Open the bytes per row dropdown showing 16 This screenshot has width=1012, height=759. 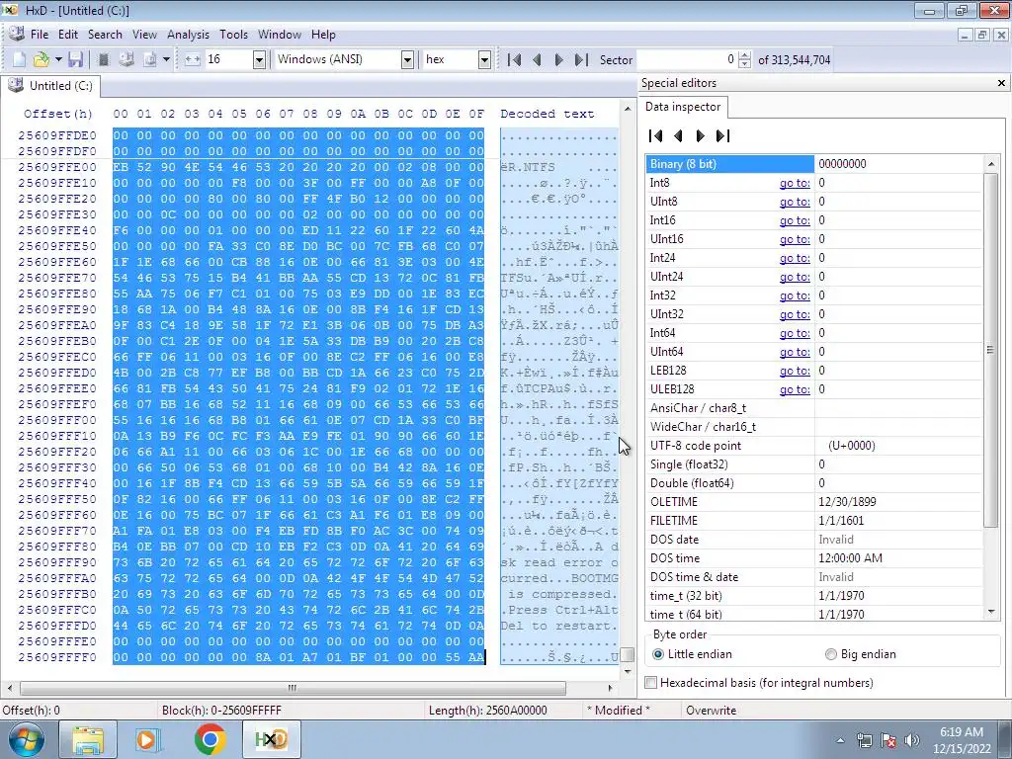pos(259,60)
